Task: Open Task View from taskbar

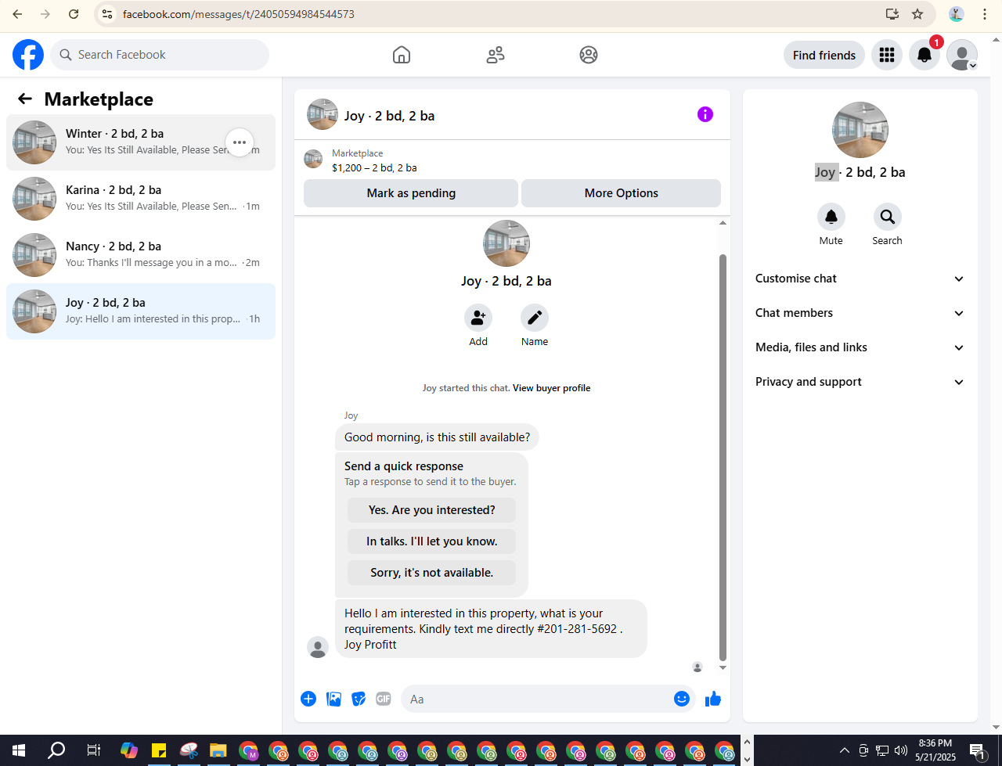Action: click(x=93, y=751)
